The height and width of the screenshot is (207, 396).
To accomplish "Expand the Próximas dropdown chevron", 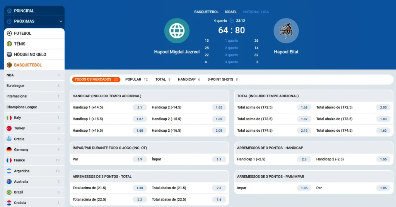I will click(61, 21).
